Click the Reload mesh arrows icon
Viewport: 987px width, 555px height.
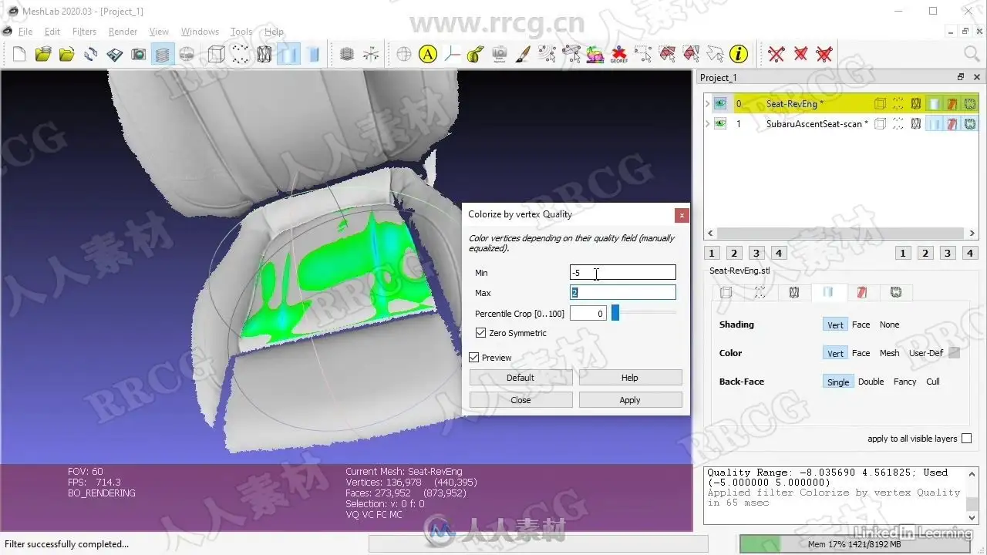point(91,54)
